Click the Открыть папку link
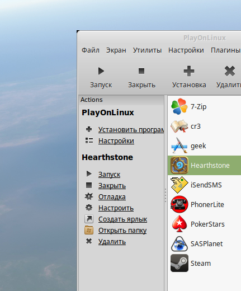Screen dimensions: 241x291 coord(122,231)
